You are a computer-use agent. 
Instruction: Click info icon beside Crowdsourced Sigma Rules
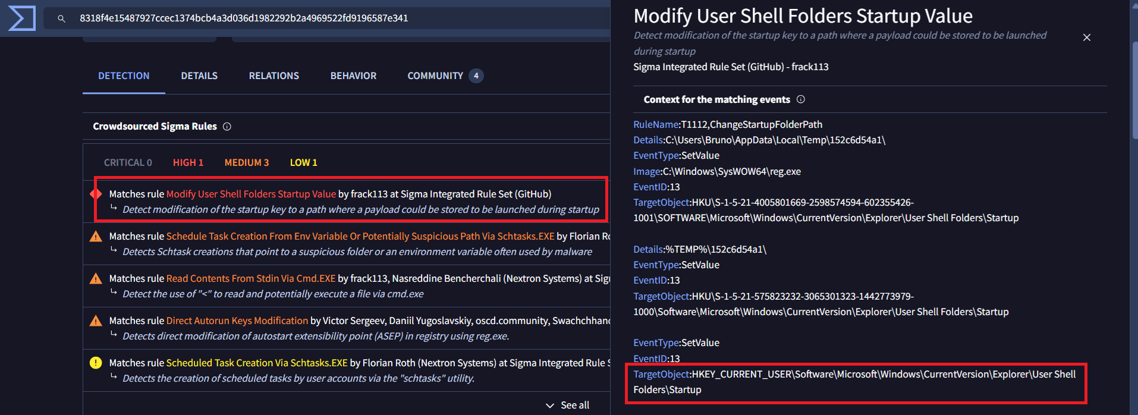tap(227, 127)
